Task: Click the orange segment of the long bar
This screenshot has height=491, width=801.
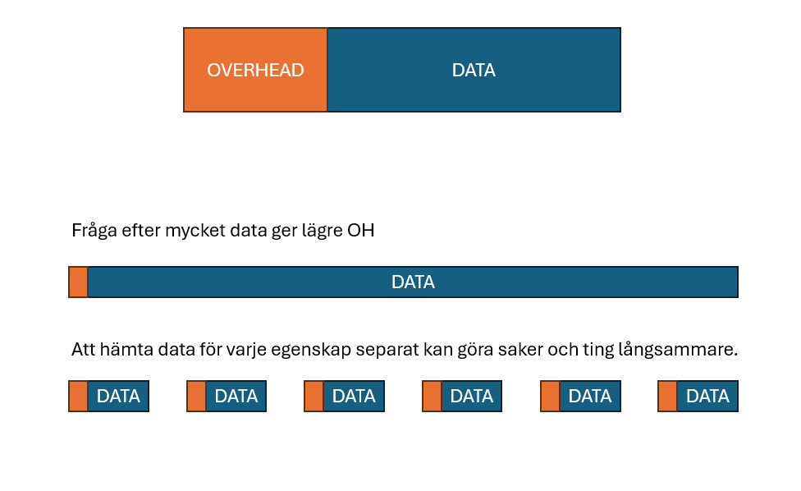Action: pos(78,282)
